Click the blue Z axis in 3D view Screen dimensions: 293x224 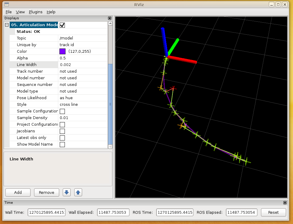coord(164,42)
